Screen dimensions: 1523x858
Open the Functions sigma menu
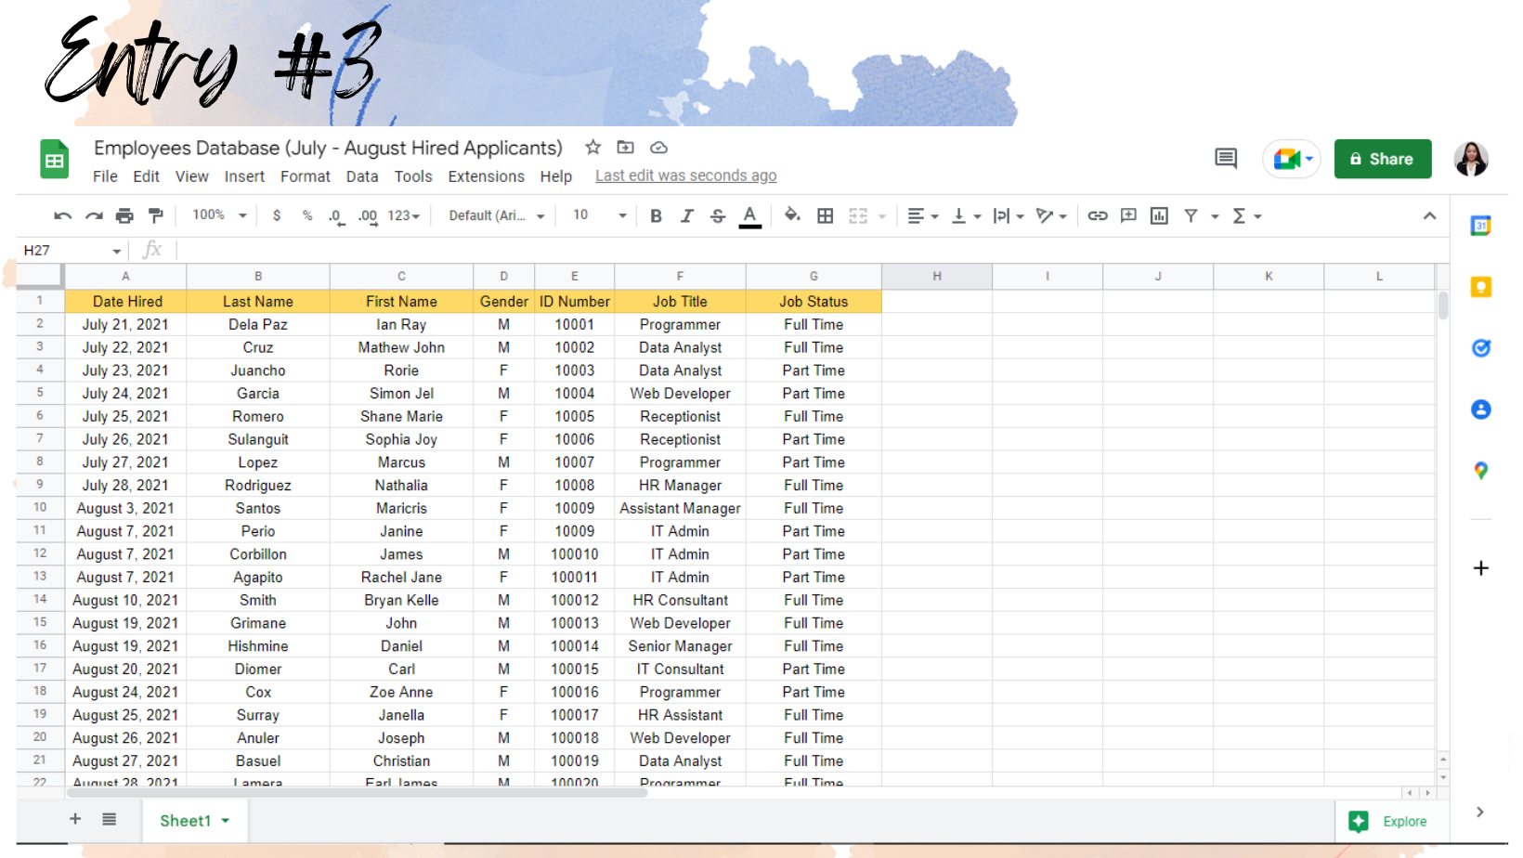point(1246,216)
